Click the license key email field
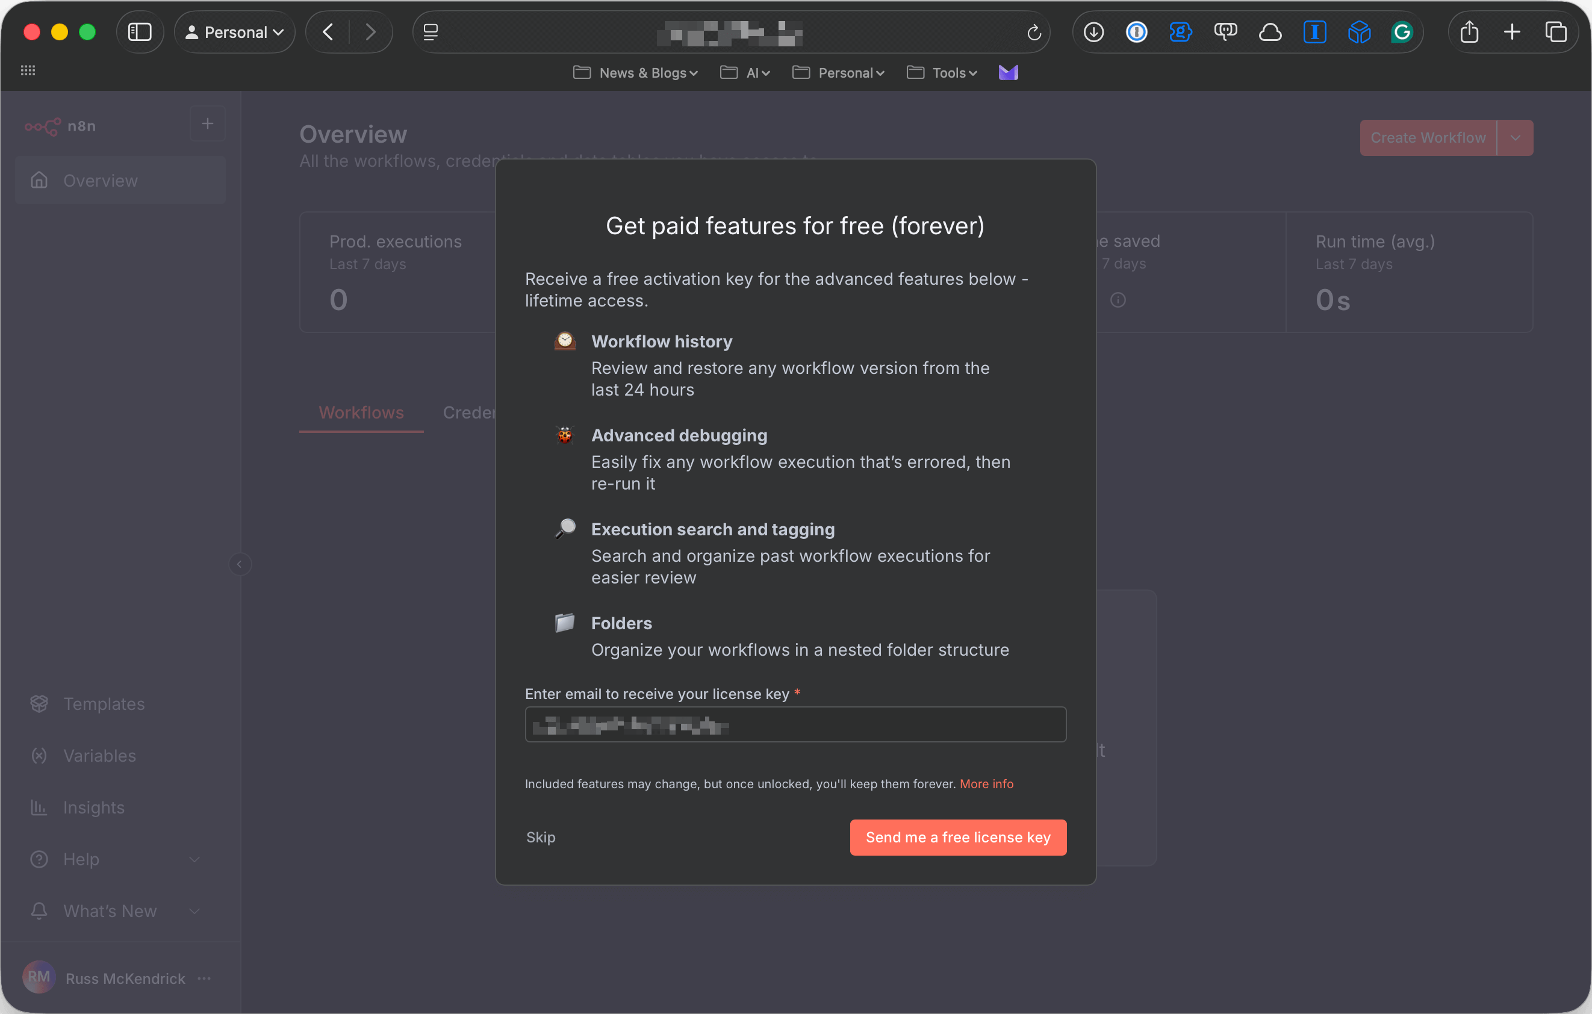This screenshot has width=1592, height=1014. coord(795,724)
